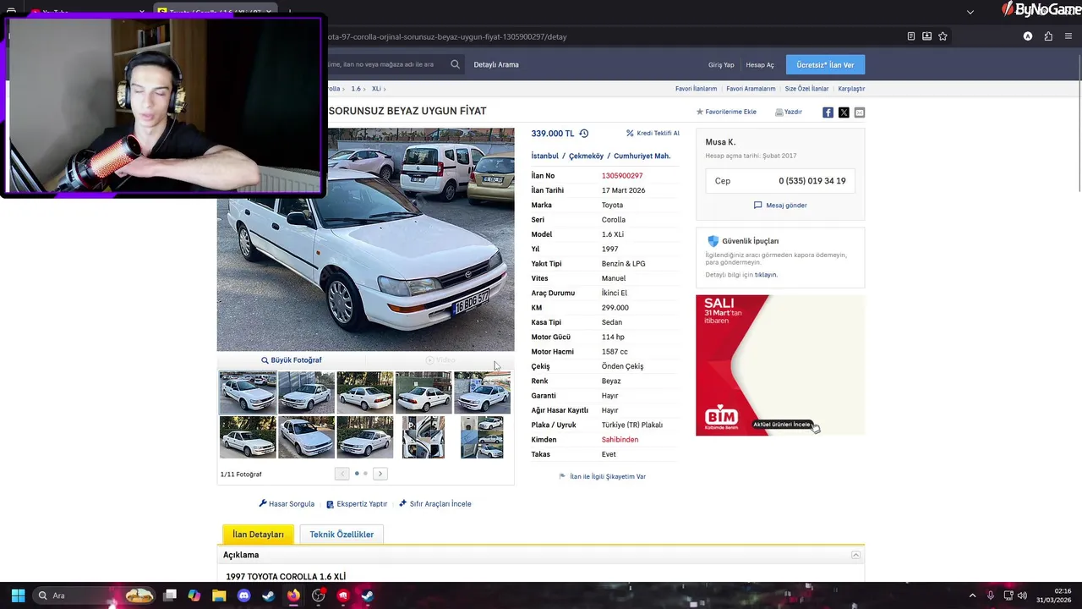This screenshot has height=609, width=1082.
Task: Share the listing by email icon
Action: (x=860, y=112)
